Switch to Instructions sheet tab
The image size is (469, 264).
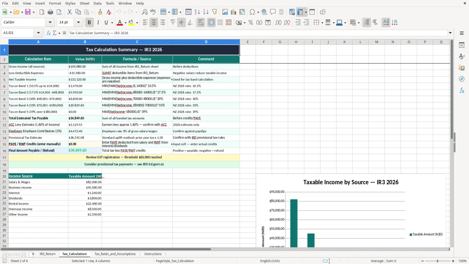tap(153, 254)
